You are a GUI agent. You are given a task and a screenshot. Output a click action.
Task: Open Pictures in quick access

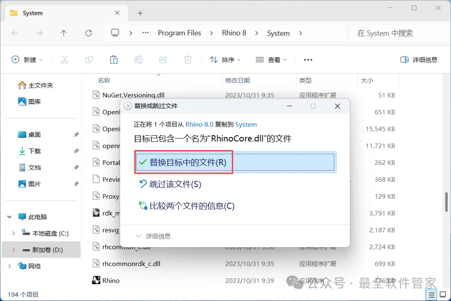(x=29, y=184)
